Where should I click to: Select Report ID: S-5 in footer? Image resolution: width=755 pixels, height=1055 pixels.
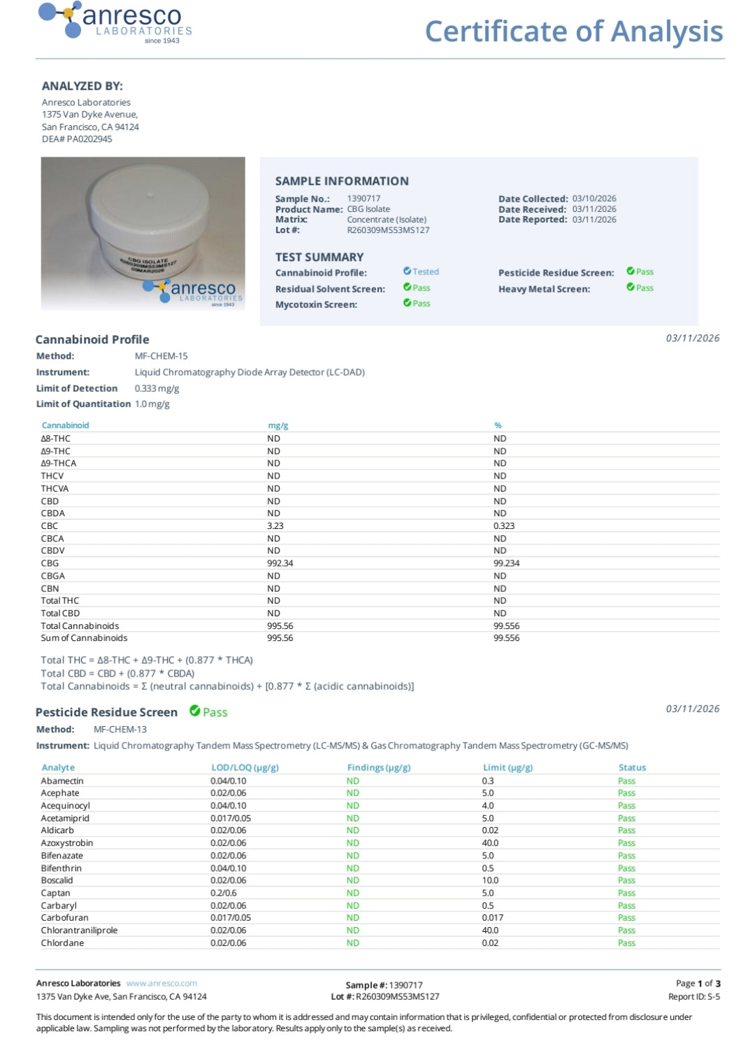click(694, 996)
